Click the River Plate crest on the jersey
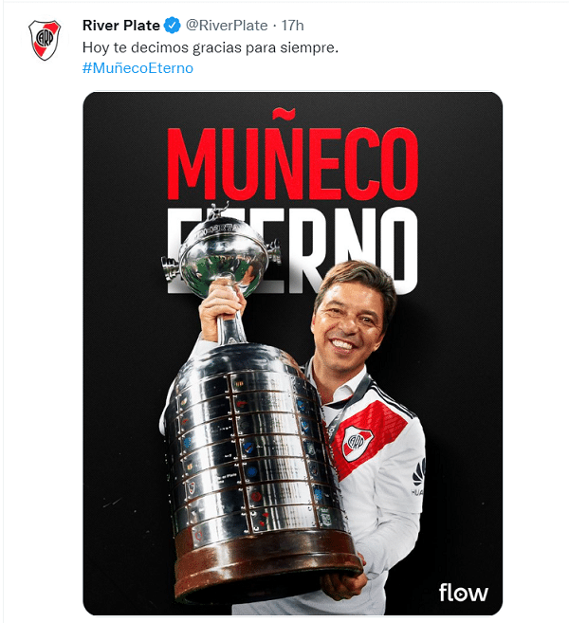569x623 pixels. coord(358,443)
